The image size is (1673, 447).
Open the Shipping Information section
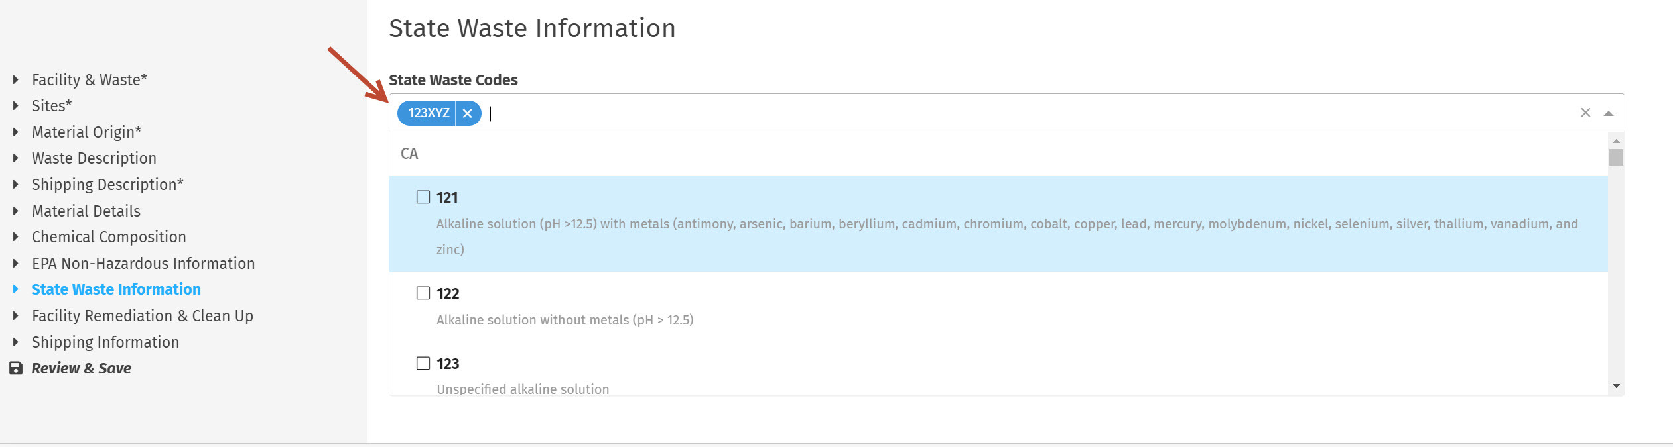pos(105,342)
